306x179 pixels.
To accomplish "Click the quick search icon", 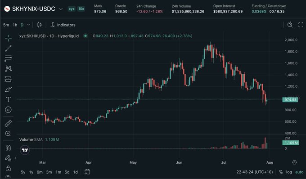I will pyautogui.click(x=290, y=25).
